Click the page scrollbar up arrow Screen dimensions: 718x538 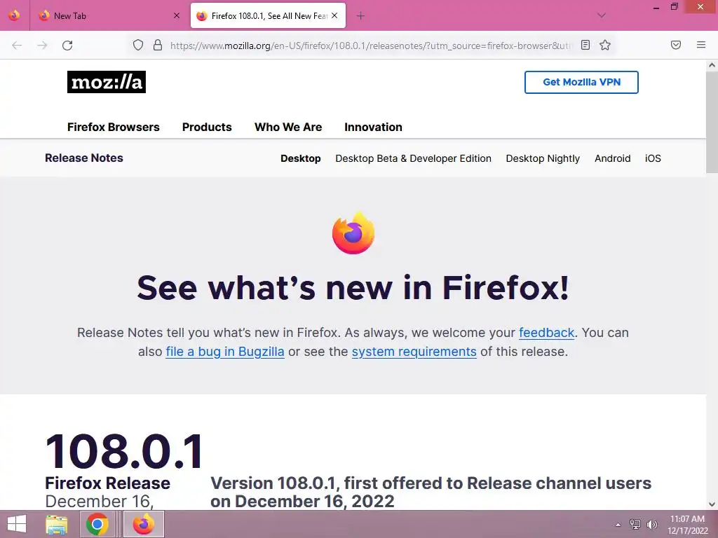(712, 65)
